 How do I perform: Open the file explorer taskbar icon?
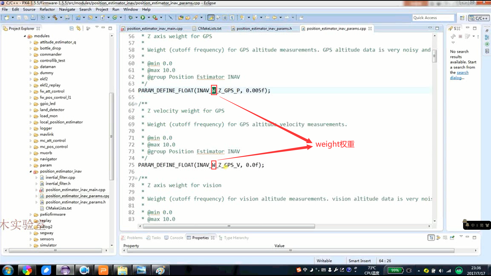(x=122, y=270)
